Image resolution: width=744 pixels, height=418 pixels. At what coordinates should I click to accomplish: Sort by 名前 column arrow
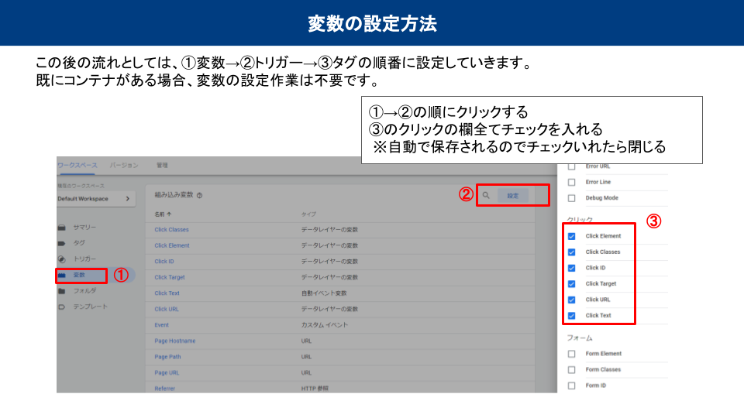coord(169,214)
